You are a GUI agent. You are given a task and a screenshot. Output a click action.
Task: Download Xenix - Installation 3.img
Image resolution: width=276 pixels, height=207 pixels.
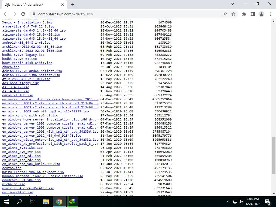tap(27, 22)
